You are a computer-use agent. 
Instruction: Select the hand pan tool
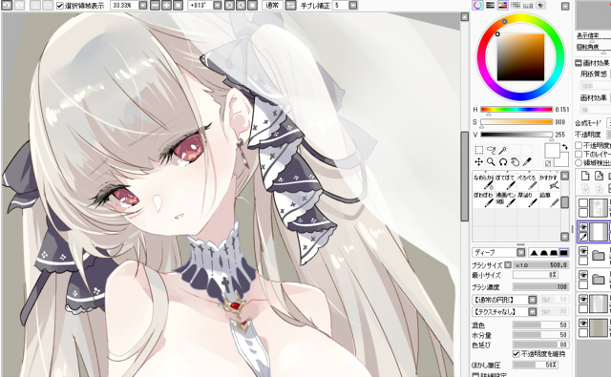516,161
